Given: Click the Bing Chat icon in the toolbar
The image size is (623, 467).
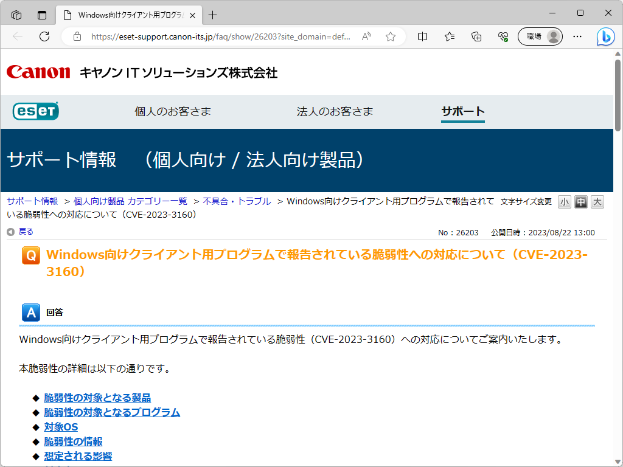Looking at the screenshot, I should [605, 36].
